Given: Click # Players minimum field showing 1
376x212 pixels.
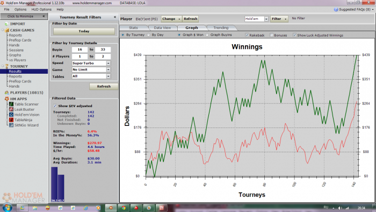Looking at the screenshot, I should [79, 56].
